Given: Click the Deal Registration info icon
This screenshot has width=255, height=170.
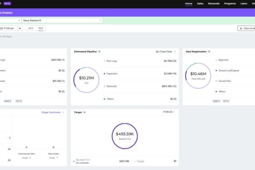Looking at the screenshot, I should pyautogui.click(x=209, y=51).
